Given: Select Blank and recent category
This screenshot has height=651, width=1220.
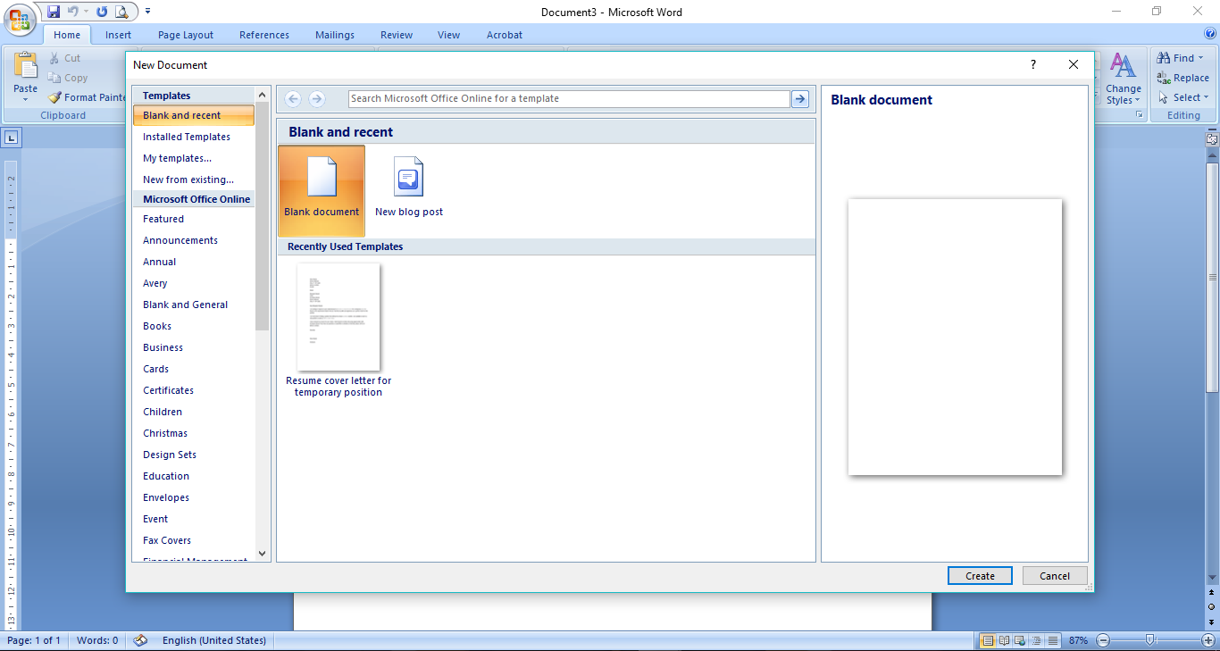Looking at the screenshot, I should (x=193, y=115).
